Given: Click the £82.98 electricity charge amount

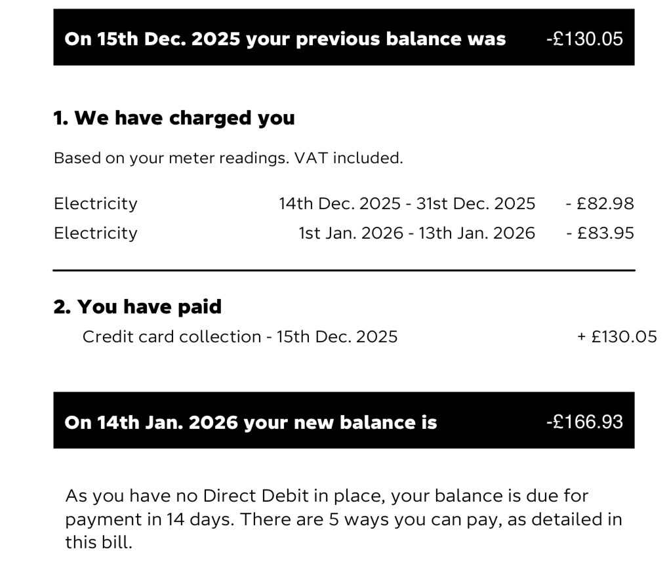Looking at the screenshot, I should (x=600, y=203).
